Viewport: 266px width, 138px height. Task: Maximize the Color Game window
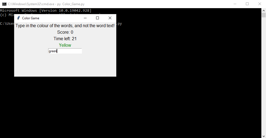coord(97,18)
